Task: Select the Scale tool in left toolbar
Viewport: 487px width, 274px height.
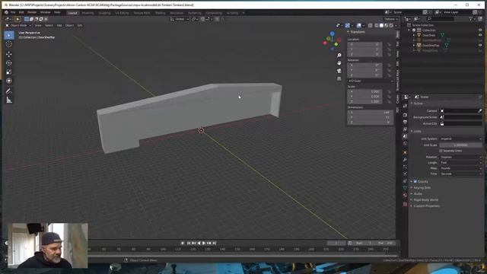Action: pos(8,72)
